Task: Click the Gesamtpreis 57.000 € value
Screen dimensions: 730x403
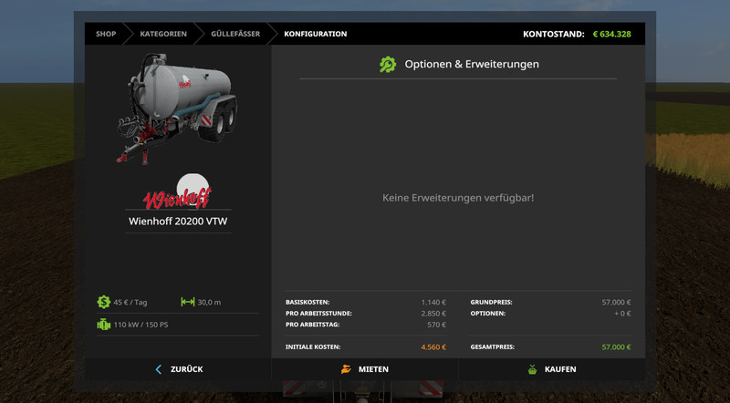Action: pyautogui.click(x=615, y=347)
